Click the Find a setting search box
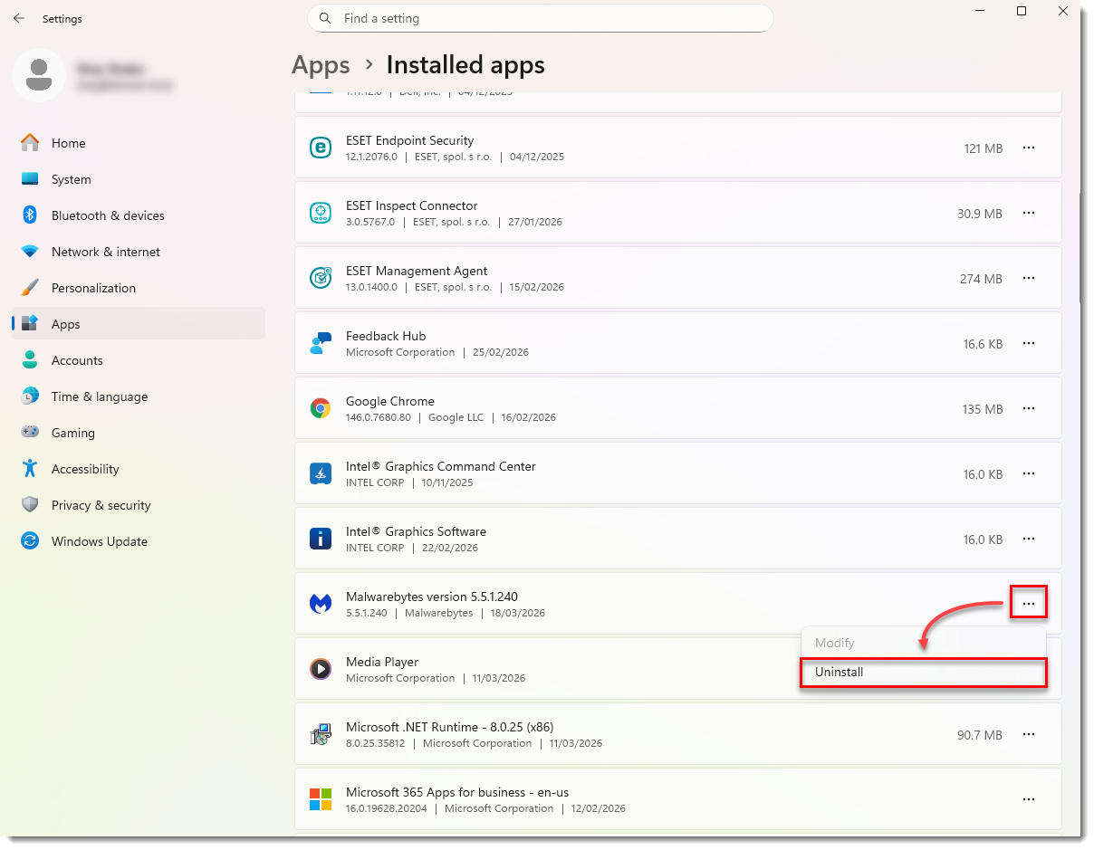Screen dimensions: 1094x850 (x=541, y=18)
